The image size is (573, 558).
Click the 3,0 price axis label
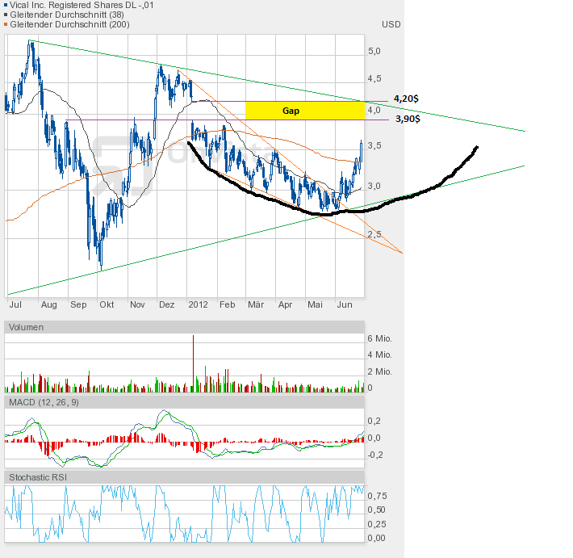[374, 186]
